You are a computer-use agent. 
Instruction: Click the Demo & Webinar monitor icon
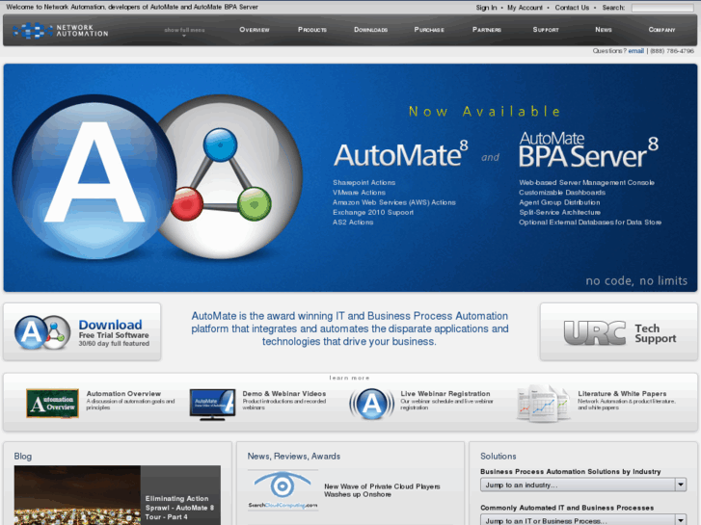click(x=212, y=405)
